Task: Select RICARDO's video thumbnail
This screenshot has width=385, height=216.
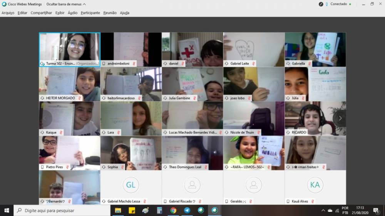Action: coord(315,118)
